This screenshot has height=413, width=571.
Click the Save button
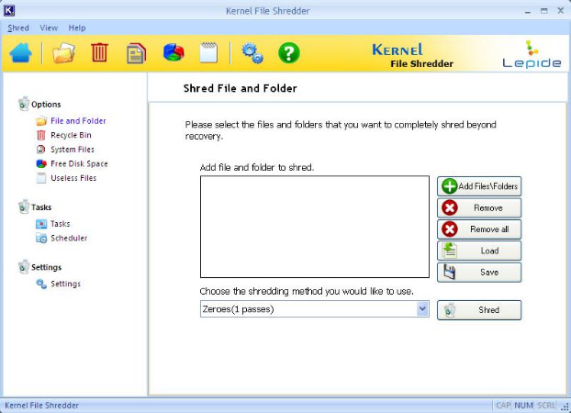(x=479, y=272)
